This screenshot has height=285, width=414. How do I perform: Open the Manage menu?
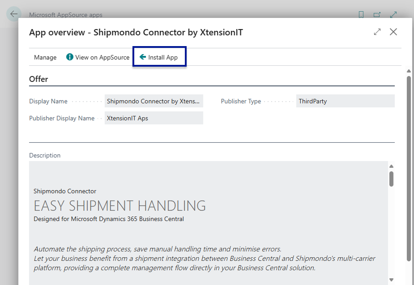(45, 57)
